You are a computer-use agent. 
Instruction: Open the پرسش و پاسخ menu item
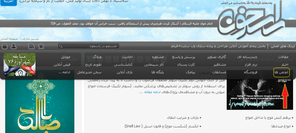183,57
